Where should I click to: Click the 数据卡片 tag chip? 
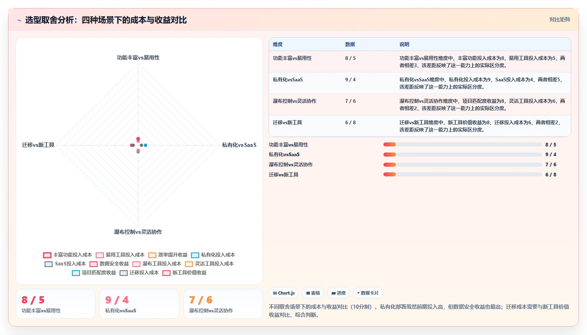coord(368,293)
